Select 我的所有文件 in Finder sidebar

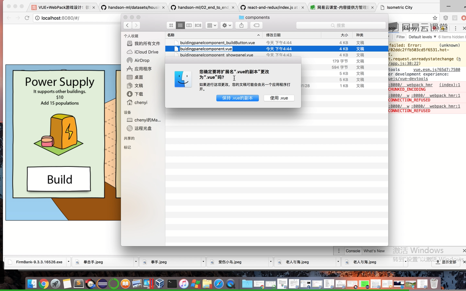143,44
